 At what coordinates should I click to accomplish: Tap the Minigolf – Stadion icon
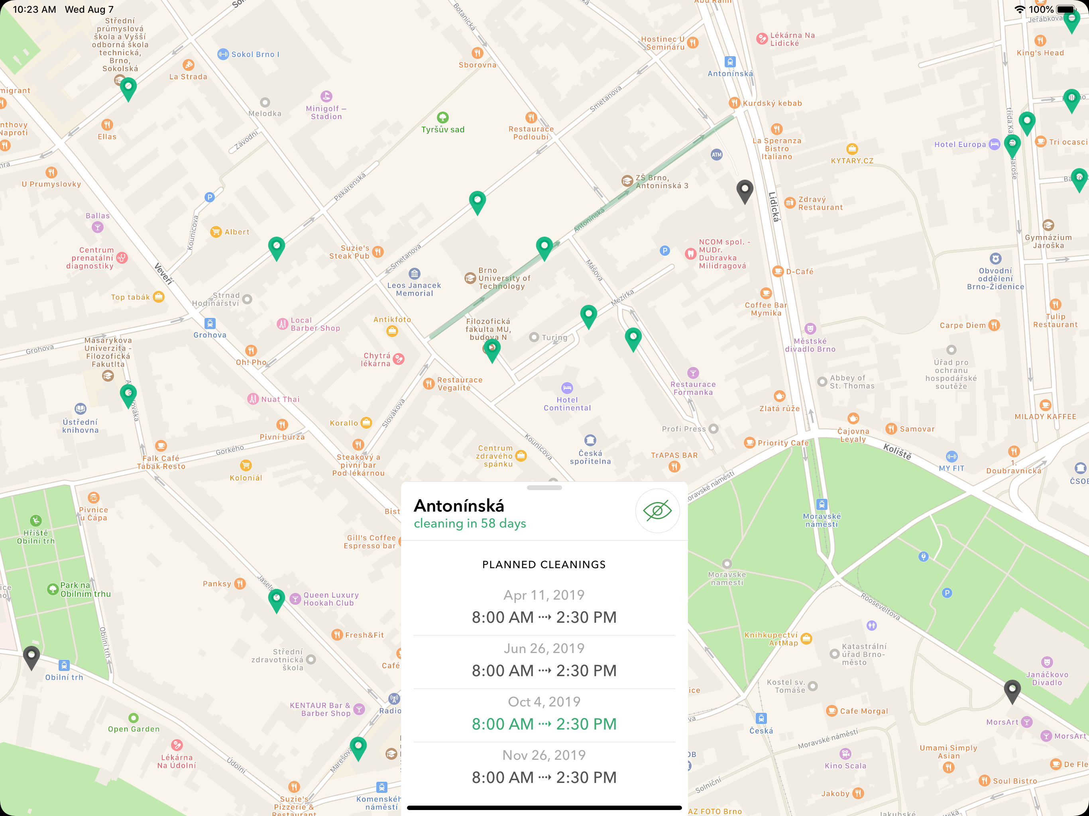(326, 96)
